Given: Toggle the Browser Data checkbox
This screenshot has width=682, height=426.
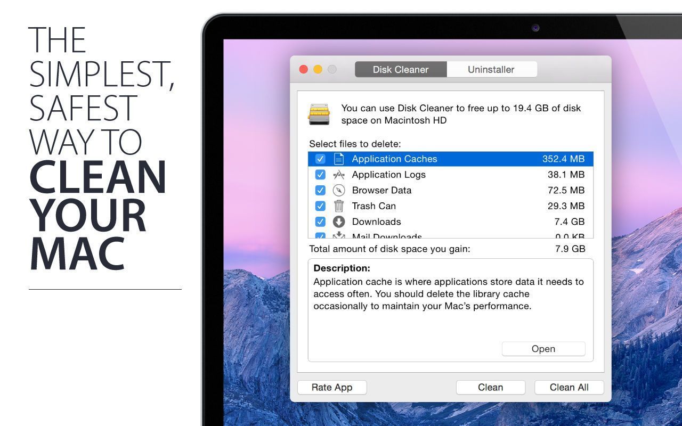Looking at the screenshot, I should tap(320, 190).
